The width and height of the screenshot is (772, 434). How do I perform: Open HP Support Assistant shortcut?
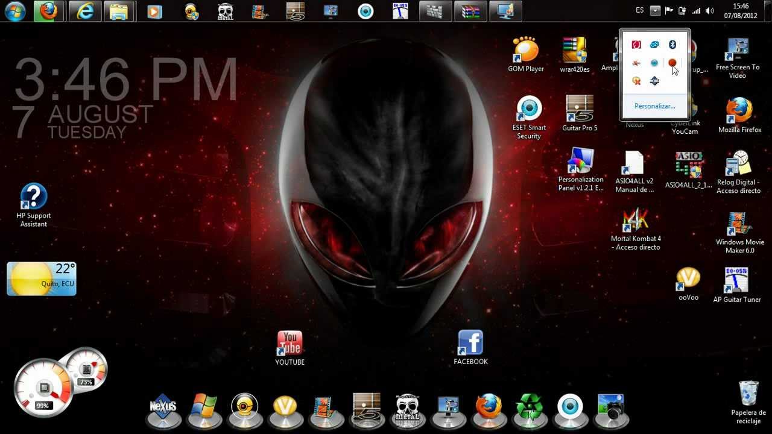(x=34, y=206)
